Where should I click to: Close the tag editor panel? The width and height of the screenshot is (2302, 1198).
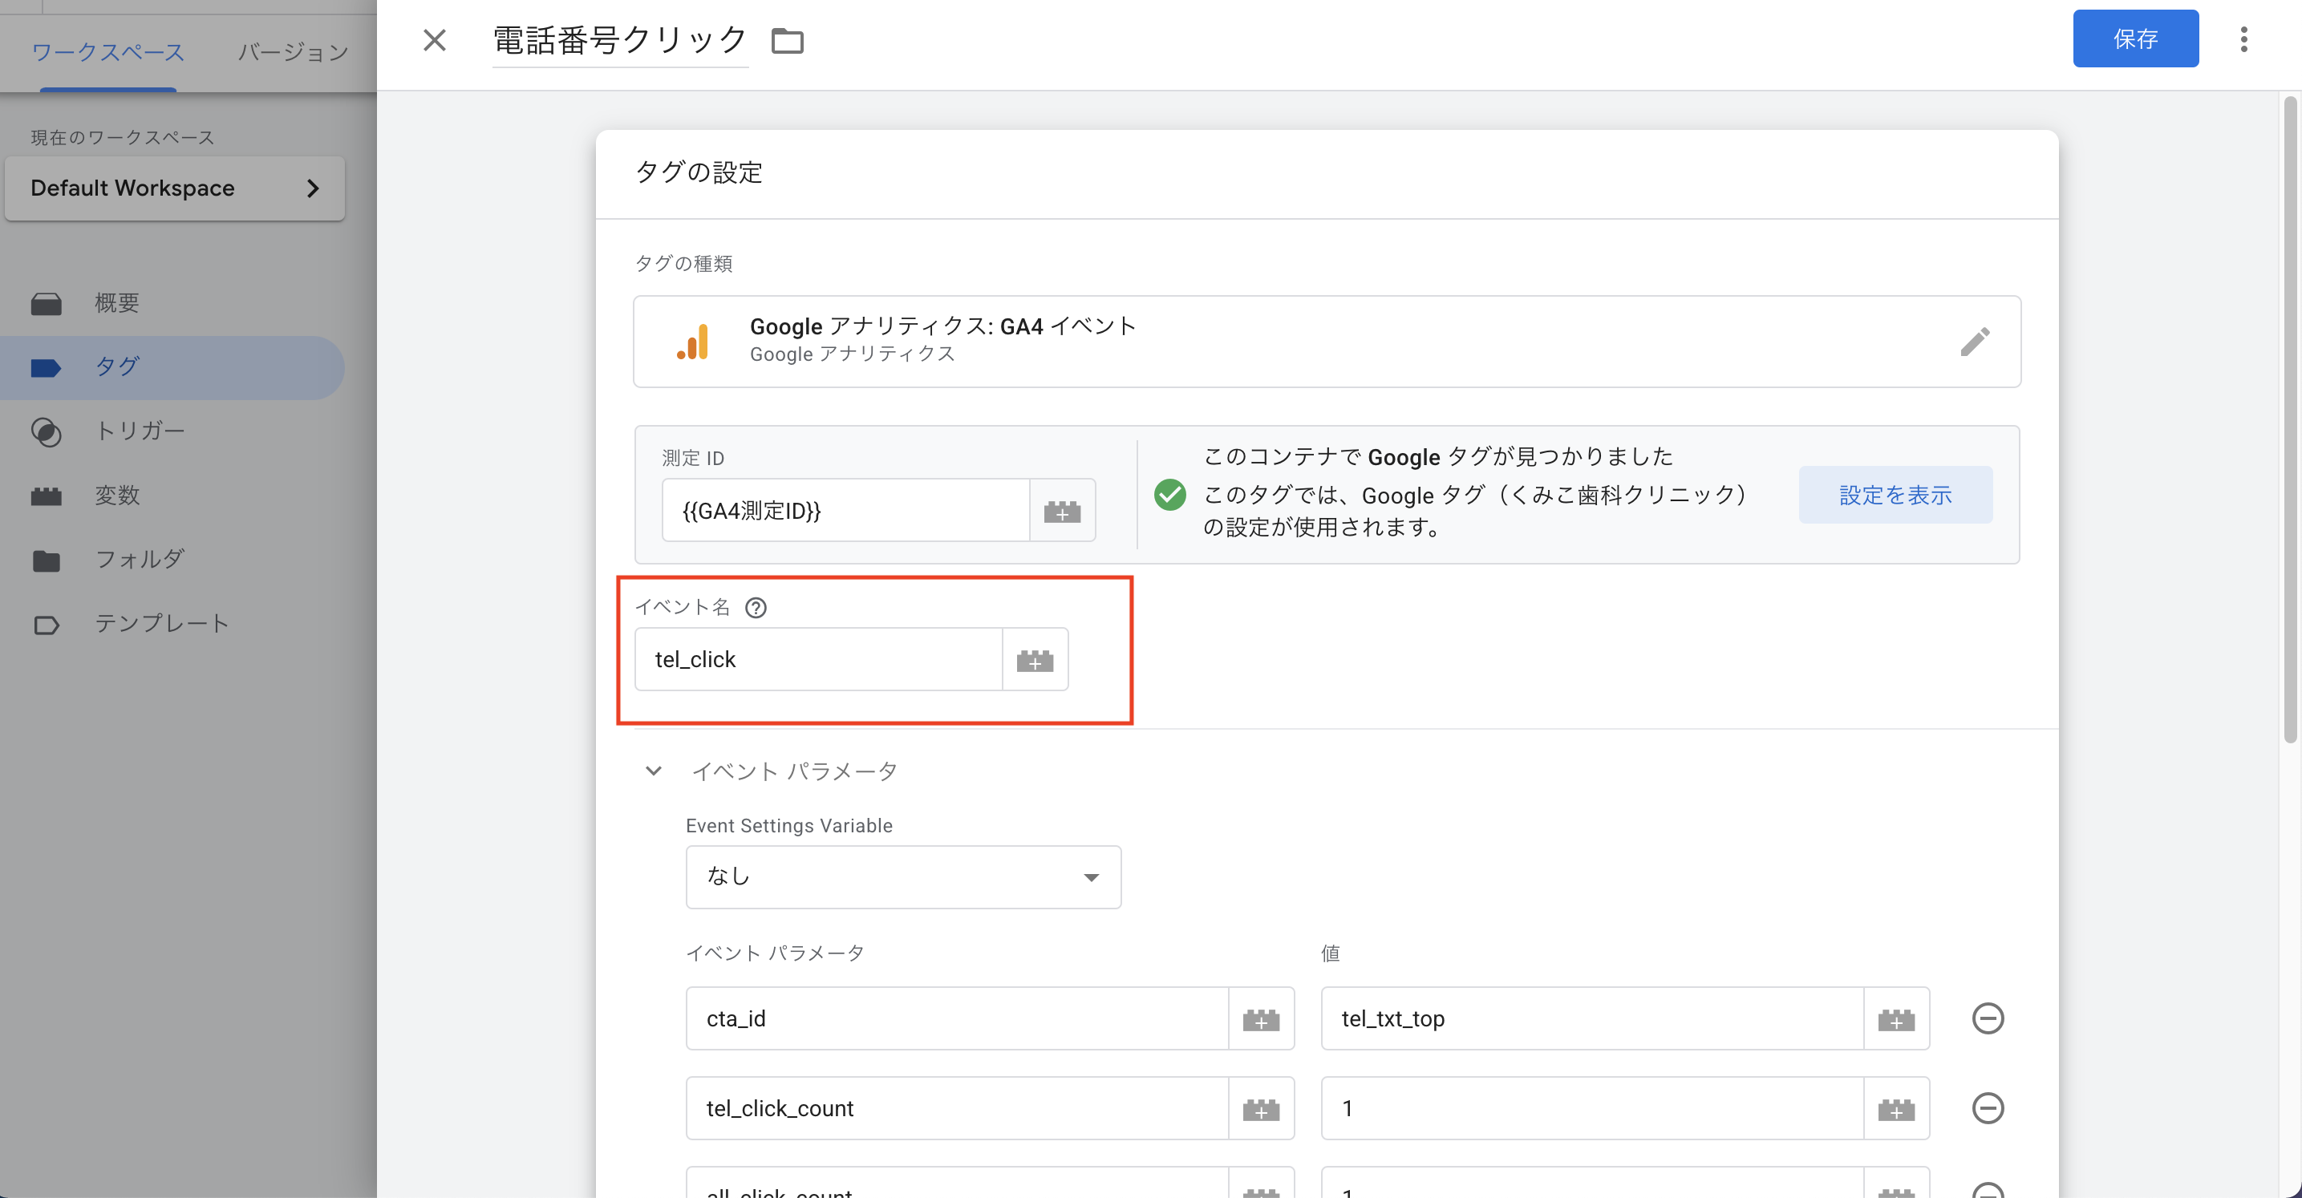coord(434,40)
